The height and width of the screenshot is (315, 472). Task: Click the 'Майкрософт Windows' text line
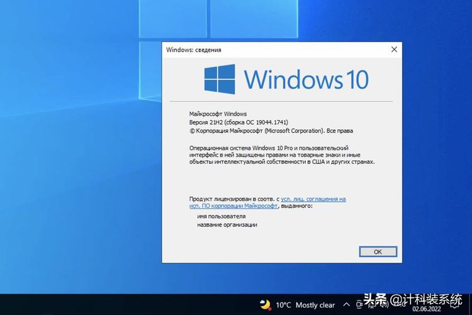click(x=218, y=113)
